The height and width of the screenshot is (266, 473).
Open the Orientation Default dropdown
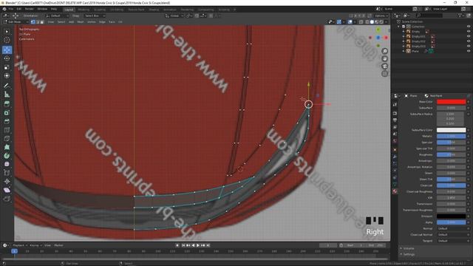click(58, 16)
